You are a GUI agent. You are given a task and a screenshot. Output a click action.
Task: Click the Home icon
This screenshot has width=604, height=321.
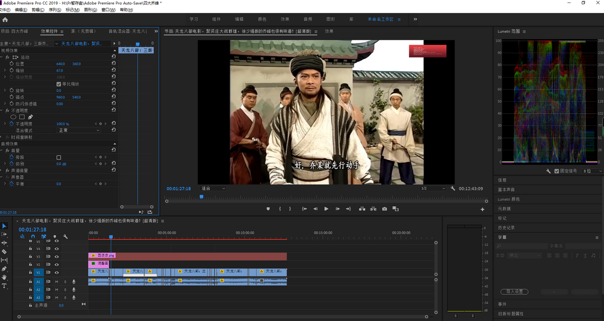(x=5, y=20)
